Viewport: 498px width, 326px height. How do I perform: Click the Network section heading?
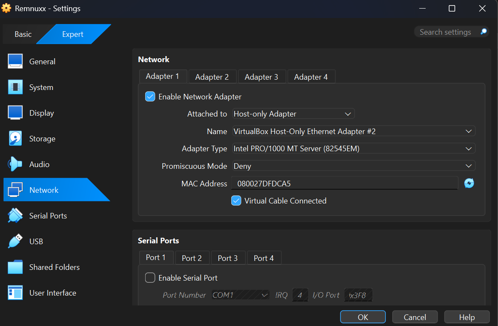point(154,60)
